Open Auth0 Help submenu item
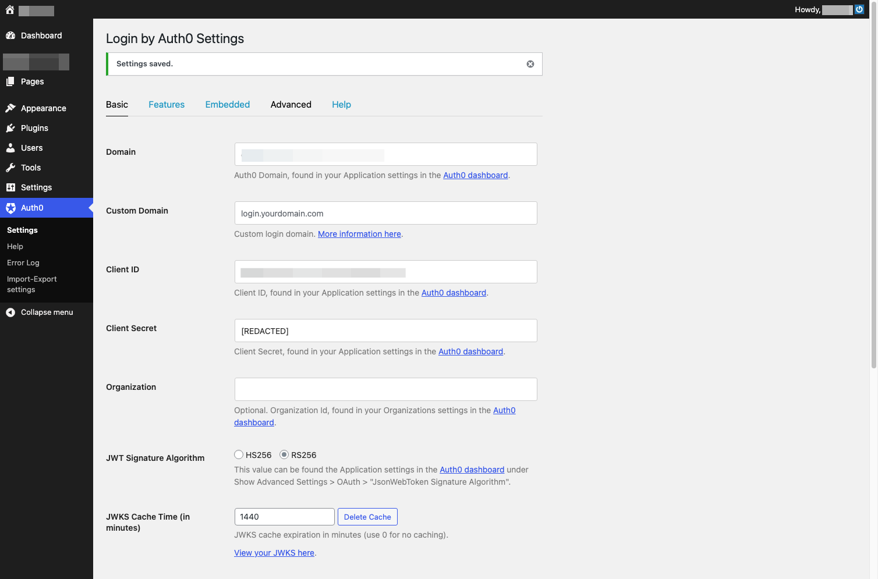 click(15, 247)
